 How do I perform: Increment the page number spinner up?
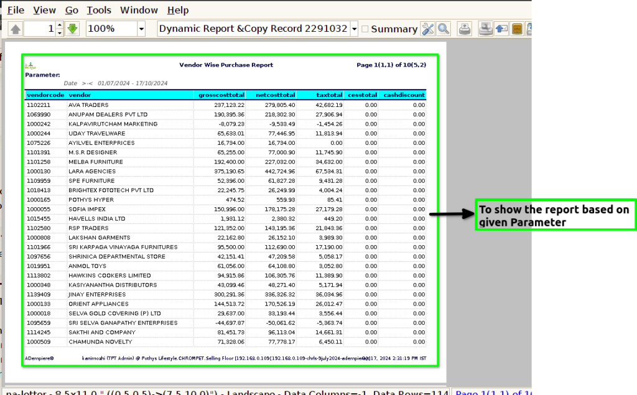tap(60, 26)
